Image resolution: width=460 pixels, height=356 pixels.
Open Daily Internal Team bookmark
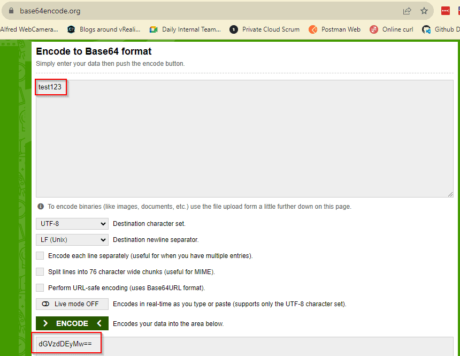pos(185,29)
